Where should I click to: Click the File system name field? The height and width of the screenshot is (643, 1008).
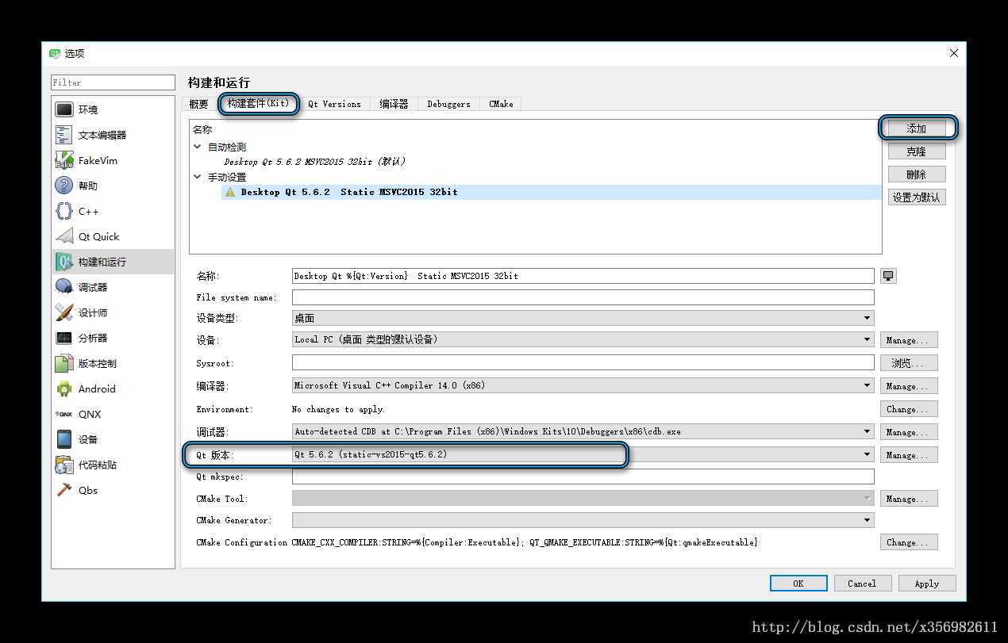point(583,297)
